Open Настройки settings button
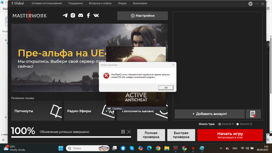272x153 pixels. pos(143,16)
